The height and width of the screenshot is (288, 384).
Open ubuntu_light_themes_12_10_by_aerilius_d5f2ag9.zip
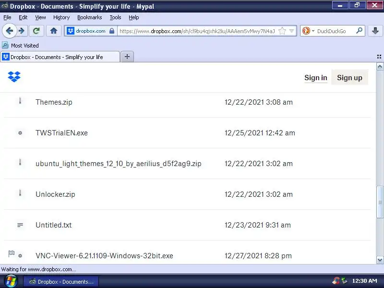pos(119,164)
